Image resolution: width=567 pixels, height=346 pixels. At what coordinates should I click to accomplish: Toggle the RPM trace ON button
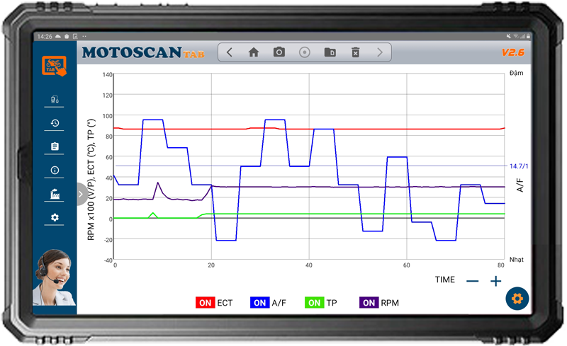click(x=369, y=303)
